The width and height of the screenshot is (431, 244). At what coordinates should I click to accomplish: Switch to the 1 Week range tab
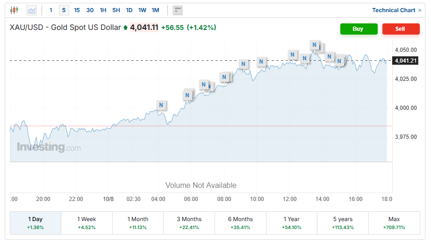pos(86,222)
